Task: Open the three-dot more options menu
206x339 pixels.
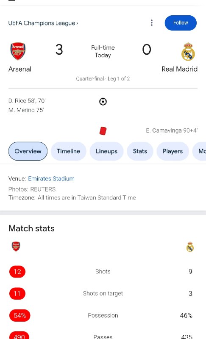Action: [x=152, y=23]
